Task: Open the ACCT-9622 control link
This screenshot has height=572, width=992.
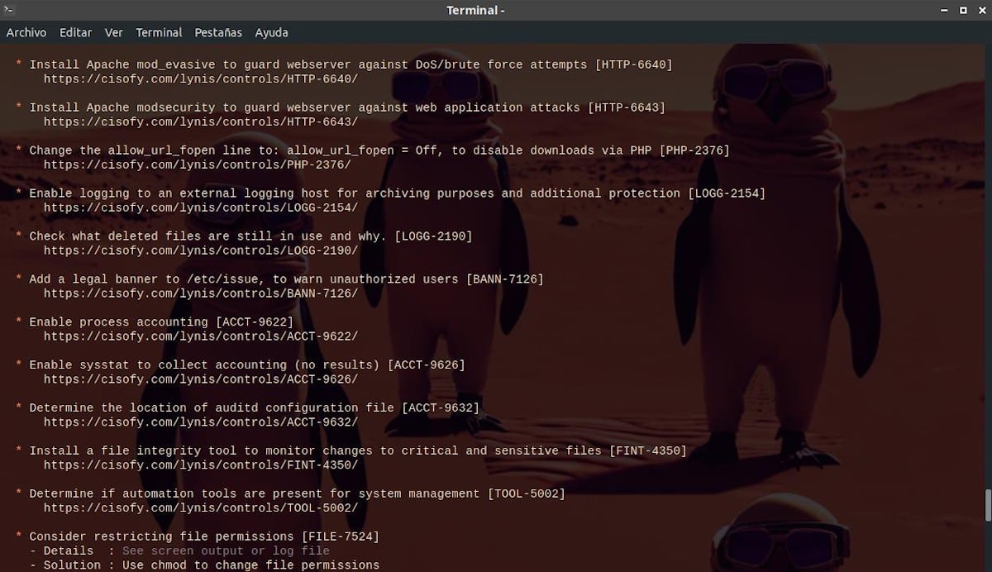Action: (x=201, y=336)
